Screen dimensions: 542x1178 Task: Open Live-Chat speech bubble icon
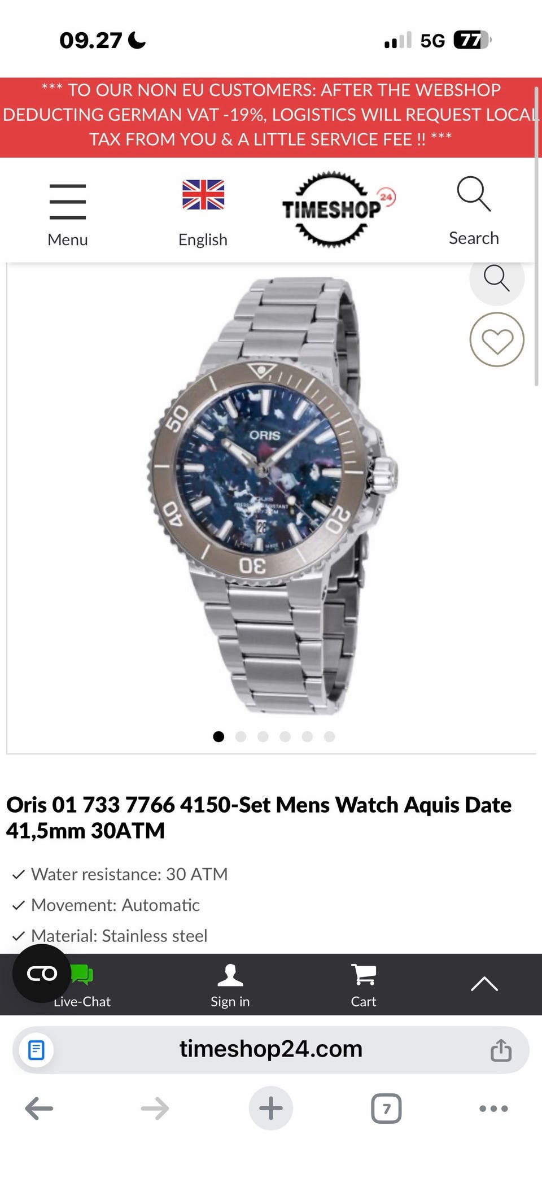click(x=82, y=975)
